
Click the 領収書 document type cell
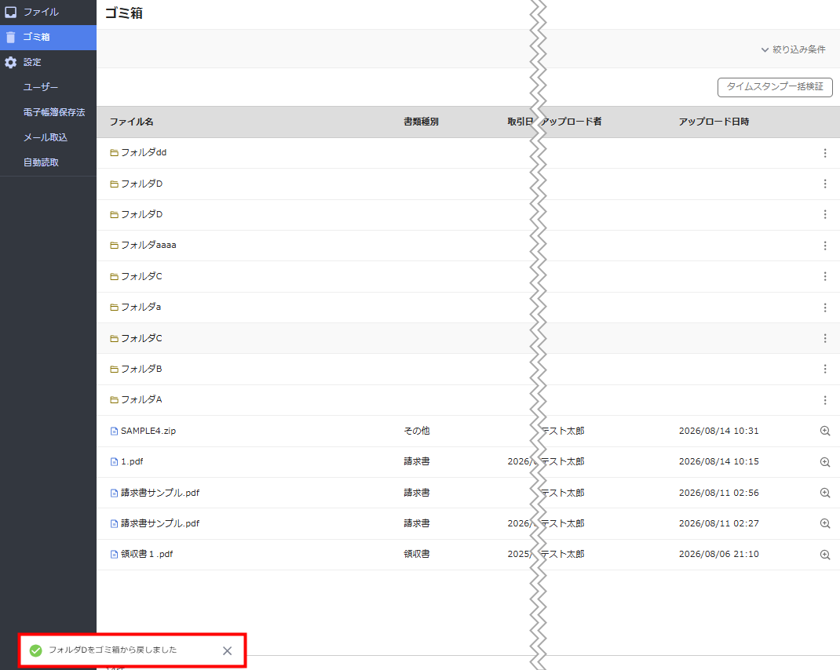[417, 555]
